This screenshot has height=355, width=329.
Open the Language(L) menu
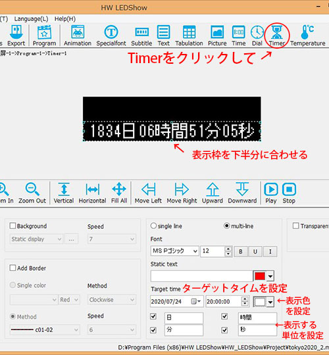click(31, 19)
